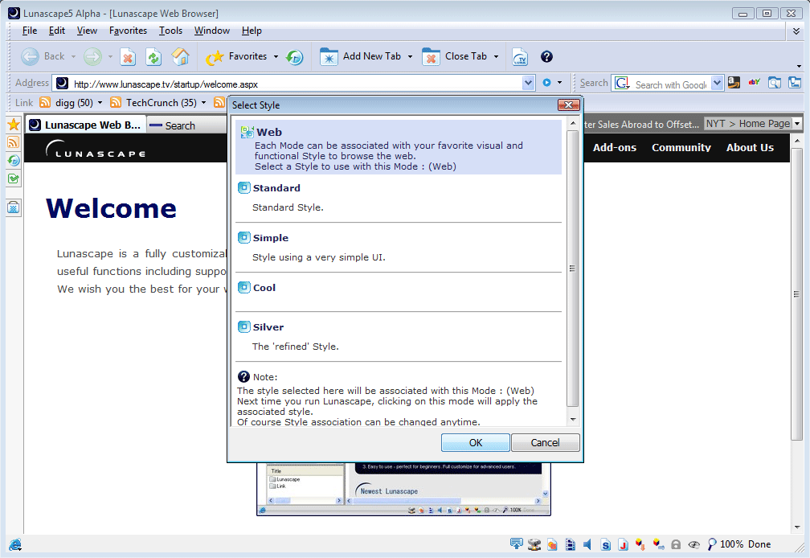Screen dimensions: 810x558
Task: Click the Lunascape TV icon in toolbar
Action: (x=520, y=57)
